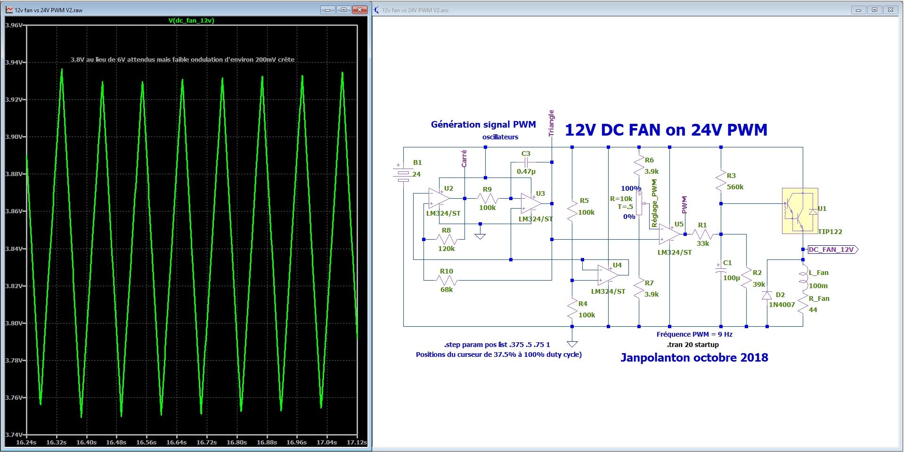Click the schematic window title bar icon

376,10
